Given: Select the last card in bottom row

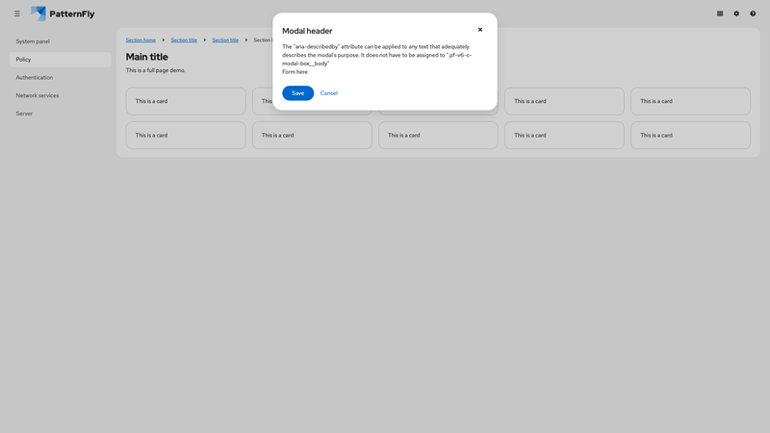Looking at the screenshot, I should pos(690,136).
